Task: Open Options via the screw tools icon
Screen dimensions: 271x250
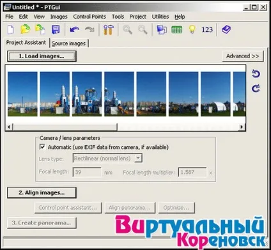Action: tap(109, 29)
